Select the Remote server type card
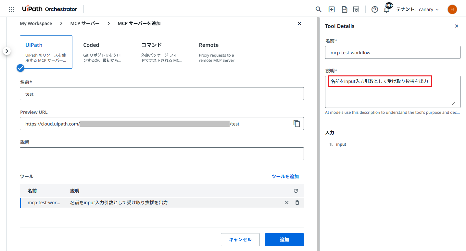466x251 pixels. (x=220, y=52)
